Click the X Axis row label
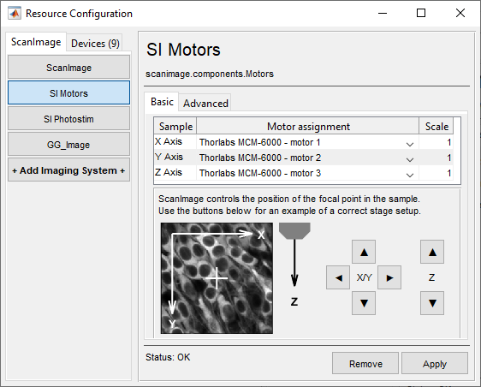This screenshot has width=481, height=387. pyautogui.click(x=169, y=141)
